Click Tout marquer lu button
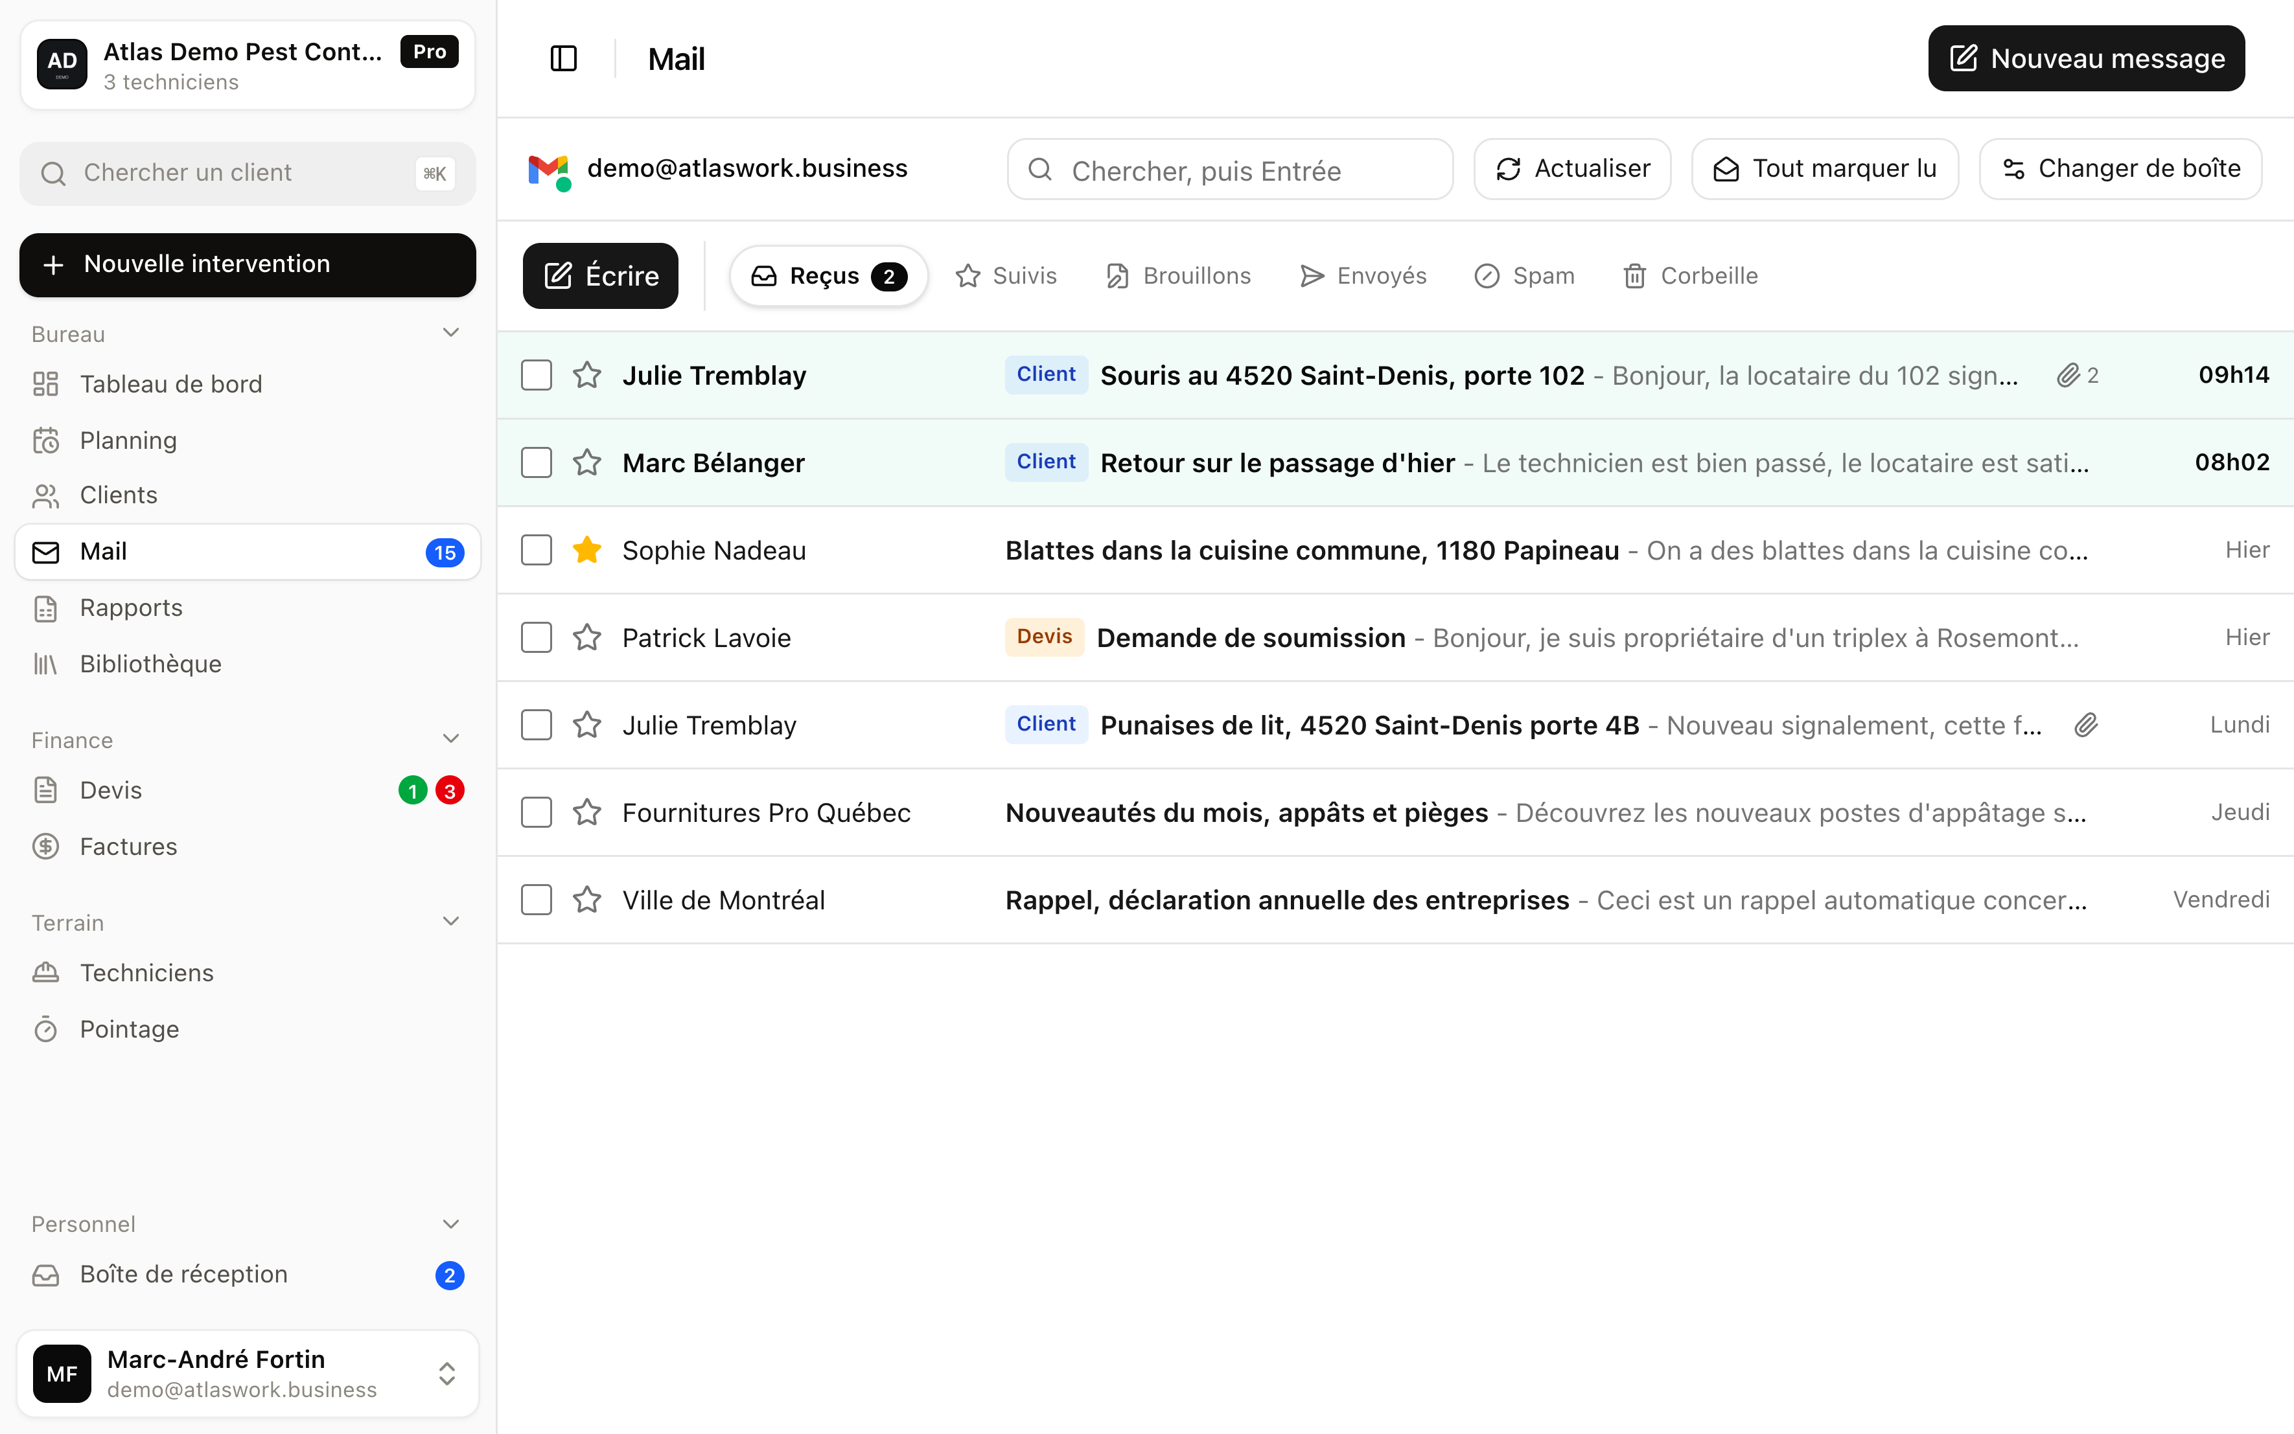2294x1434 pixels. tap(1824, 170)
